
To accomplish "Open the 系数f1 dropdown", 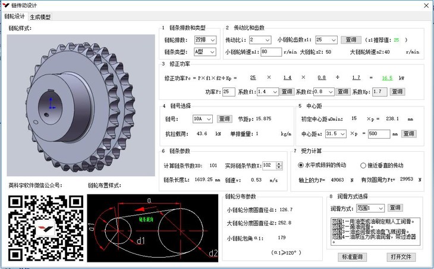I will (268, 92).
